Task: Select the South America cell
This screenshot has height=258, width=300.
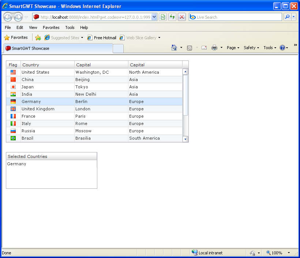Action: coord(155,138)
